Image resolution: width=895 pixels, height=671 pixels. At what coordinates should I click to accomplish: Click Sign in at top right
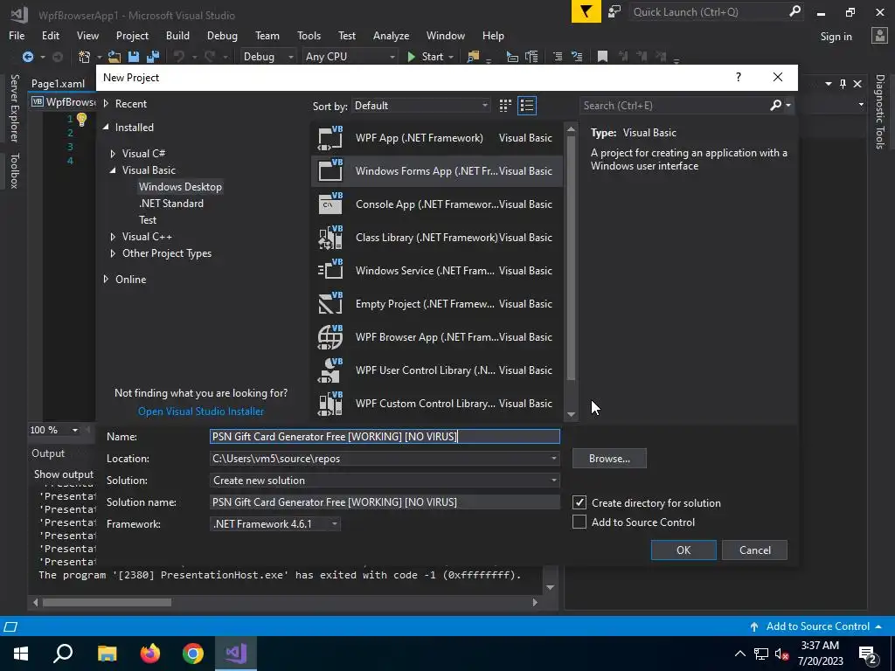tap(836, 37)
